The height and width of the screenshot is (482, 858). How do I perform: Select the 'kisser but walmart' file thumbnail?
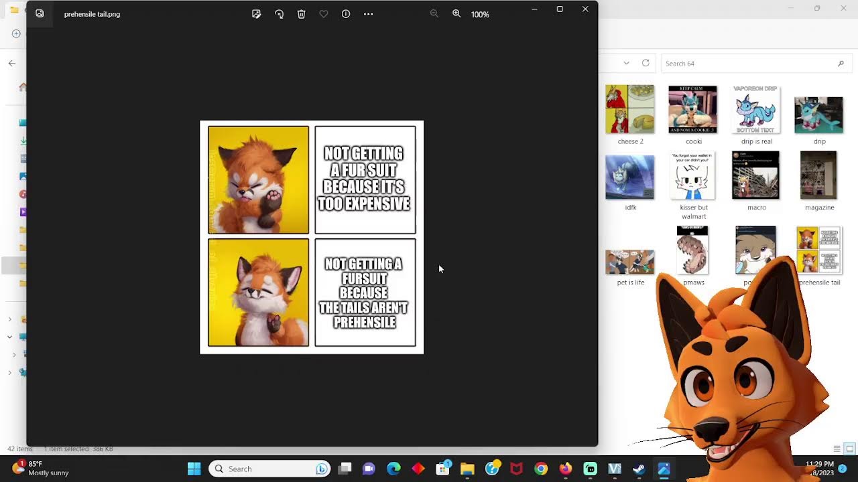tap(692, 175)
